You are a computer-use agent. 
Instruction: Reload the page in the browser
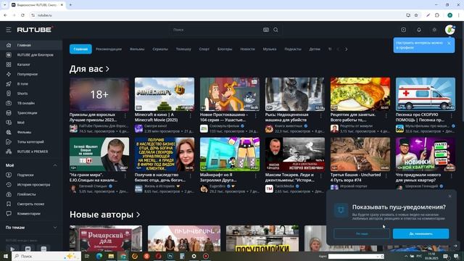click(x=22, y=15)
